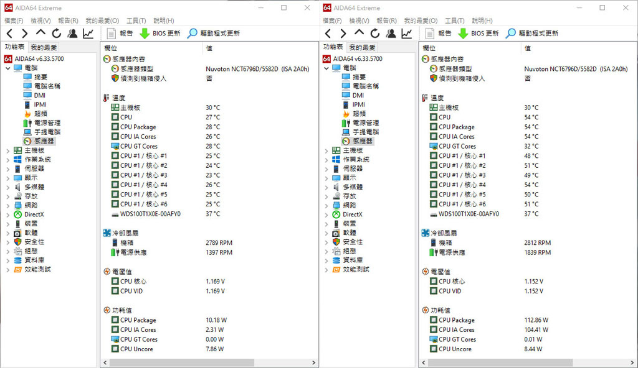This screenshot has width=638, height=368.
Task: Click BIOS 更新 in right window toolbar
Action: pyautogui.click(x=478, y=34)
